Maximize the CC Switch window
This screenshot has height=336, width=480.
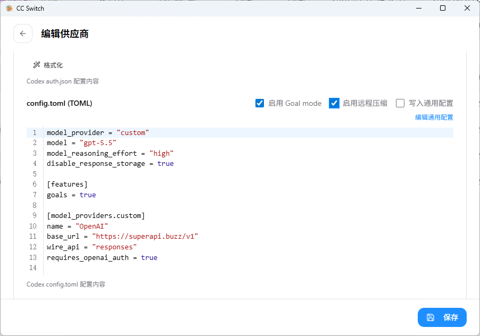point(443,9)
